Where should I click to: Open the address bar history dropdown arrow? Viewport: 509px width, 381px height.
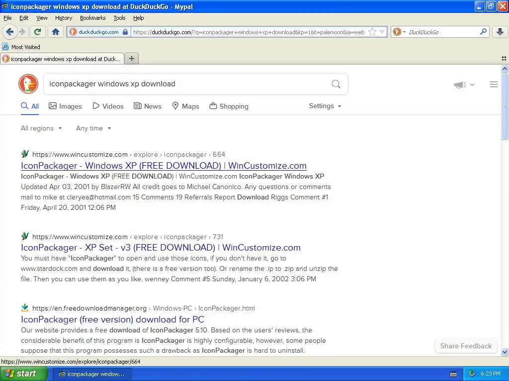click(x=382, y=32)
